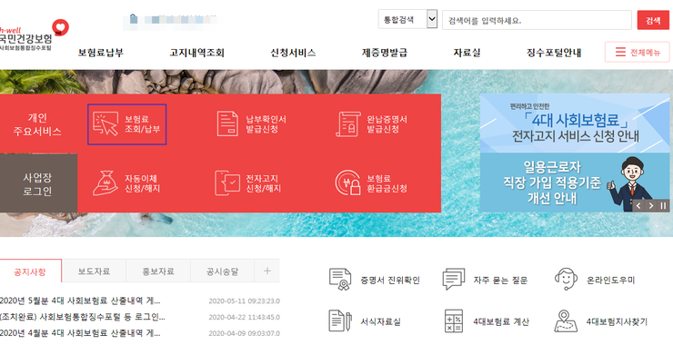
Task: Click the 증명서 진위확인 text link
Action: point(390,280)
